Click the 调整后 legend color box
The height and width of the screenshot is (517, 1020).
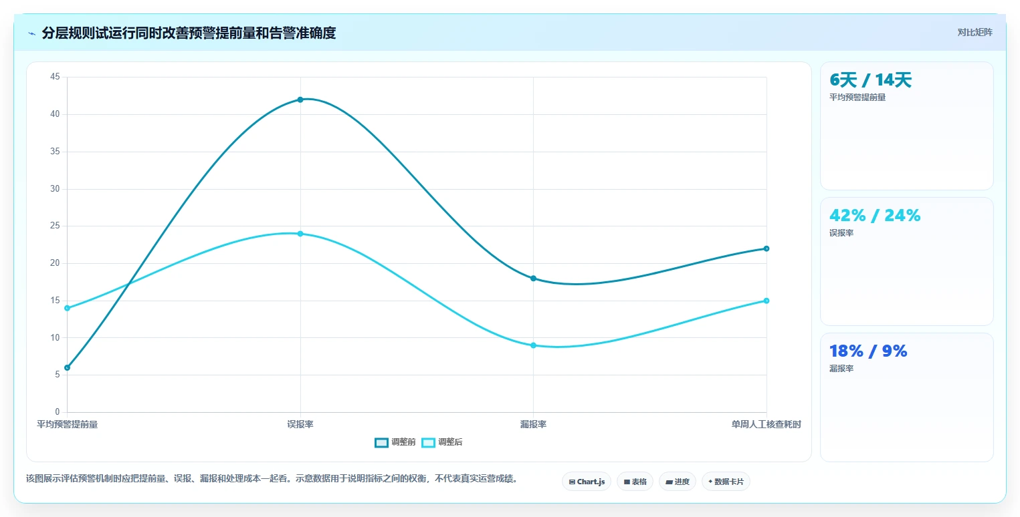[428, 442]
